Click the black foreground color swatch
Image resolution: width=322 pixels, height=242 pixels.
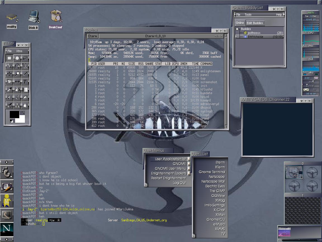(14, 115)
